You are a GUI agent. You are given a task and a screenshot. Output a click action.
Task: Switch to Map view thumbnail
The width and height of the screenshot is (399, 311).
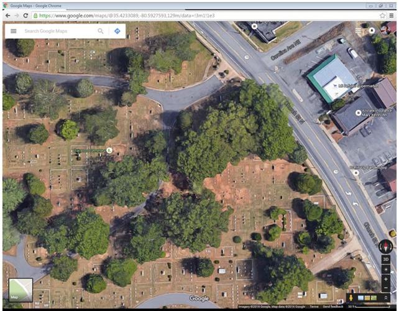(x=21, y=290)
